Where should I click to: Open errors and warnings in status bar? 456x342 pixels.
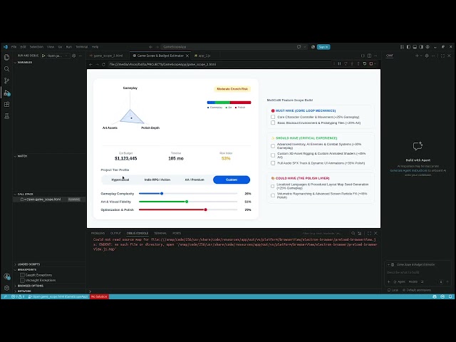18,296
